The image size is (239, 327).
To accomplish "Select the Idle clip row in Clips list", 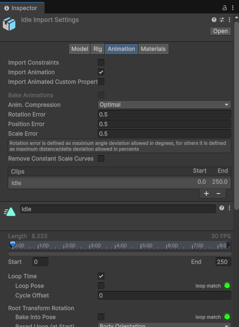I will click(x=119, y=182).
